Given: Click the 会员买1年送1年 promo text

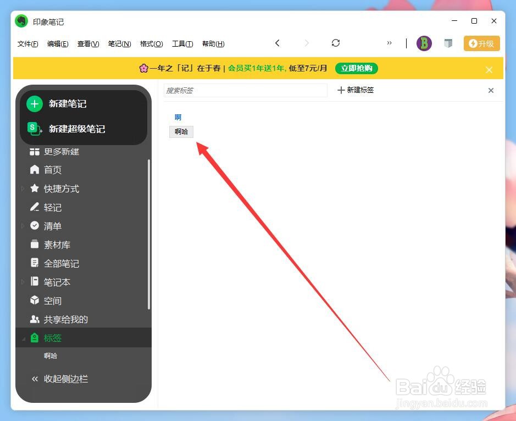Looking at the screenshot, I should (257, 69).
